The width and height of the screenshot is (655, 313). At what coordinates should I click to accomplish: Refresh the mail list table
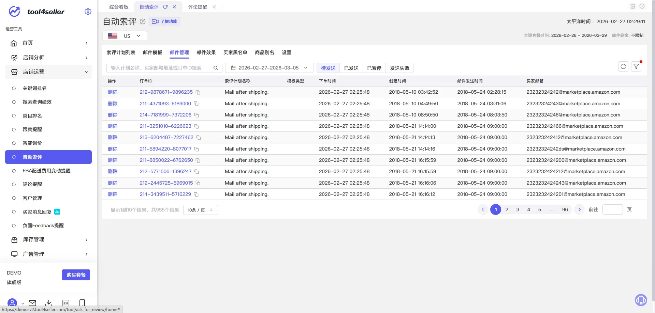click(x=623, y=66)
